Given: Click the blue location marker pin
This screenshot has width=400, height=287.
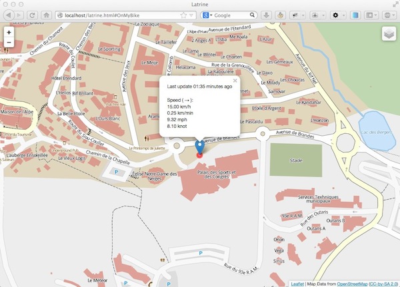Looking at the screenshot, I should pyautogui.click(x=200, y=146).
